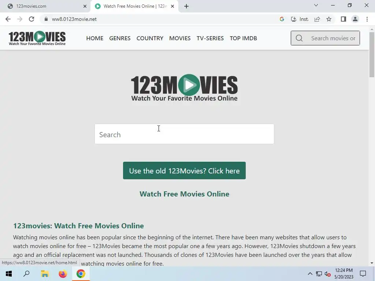
Task: Click the scrollbar down arrow
Action: (372, 263)
